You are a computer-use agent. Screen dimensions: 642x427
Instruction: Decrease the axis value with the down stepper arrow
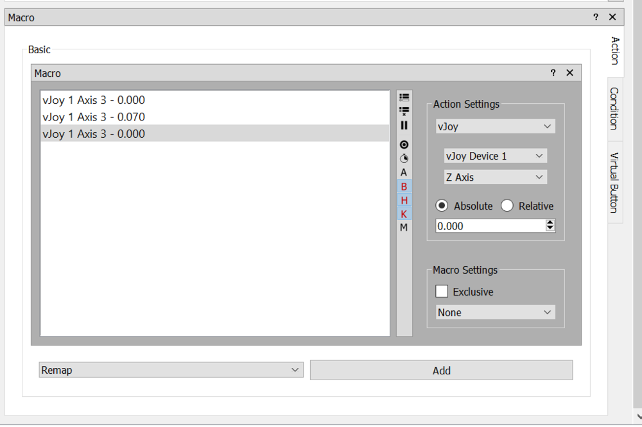tap(550, 229)
